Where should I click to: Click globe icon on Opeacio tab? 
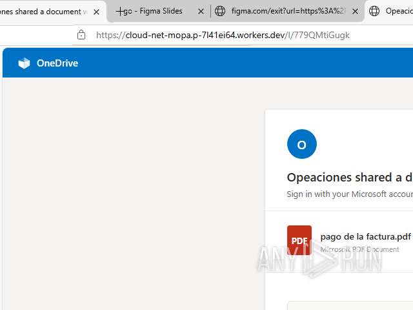coord(374,11)
